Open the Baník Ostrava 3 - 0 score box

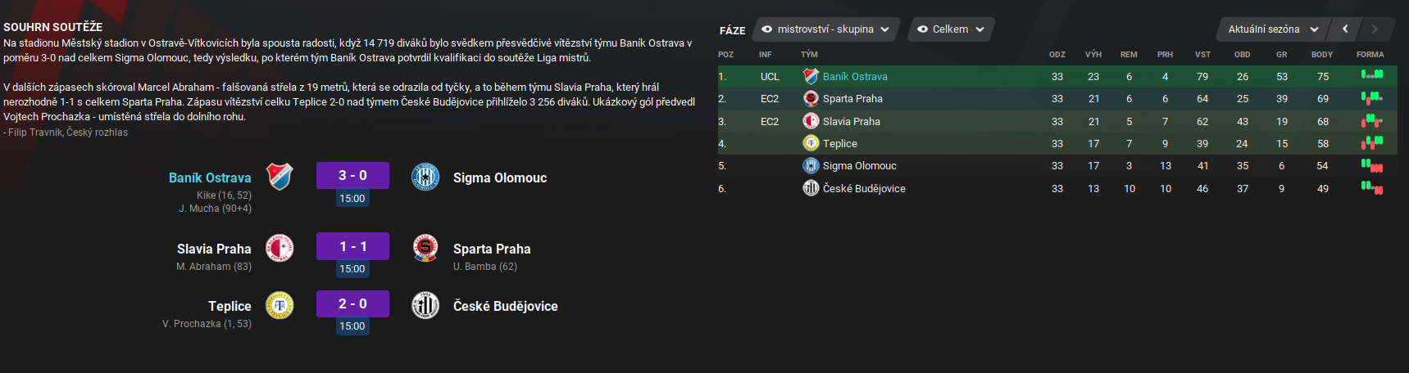(x=352, y=176)
